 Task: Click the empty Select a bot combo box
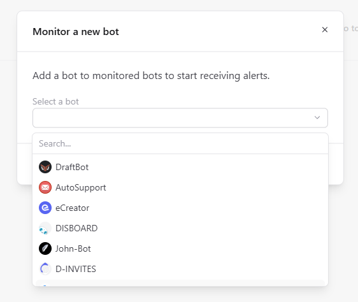click(180, 118)
